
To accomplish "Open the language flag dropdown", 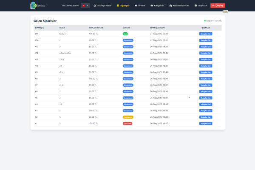I will (x=85, y=6).
